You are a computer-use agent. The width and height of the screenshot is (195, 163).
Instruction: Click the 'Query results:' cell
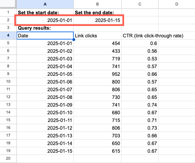(45, 28)
